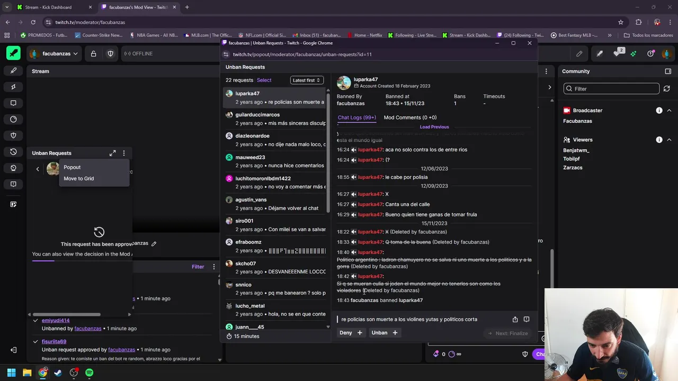Click the green Mod View sword logo

13,53
